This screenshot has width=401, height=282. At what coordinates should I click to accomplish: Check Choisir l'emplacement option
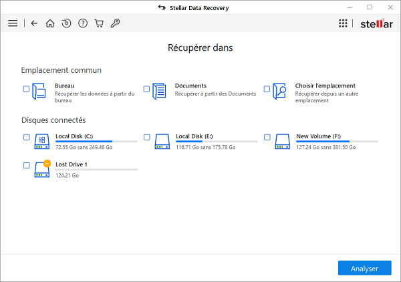267,89
